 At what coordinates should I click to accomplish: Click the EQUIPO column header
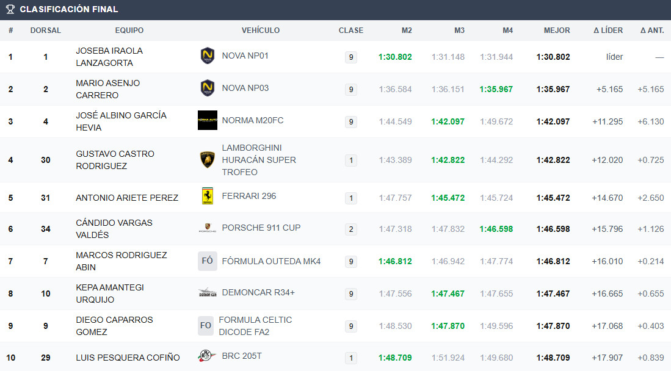129,31
